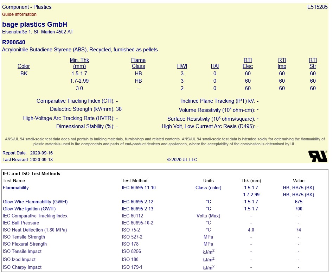Select file number E515285
This screenshot has height=273, width=333.
coord(317,7)
